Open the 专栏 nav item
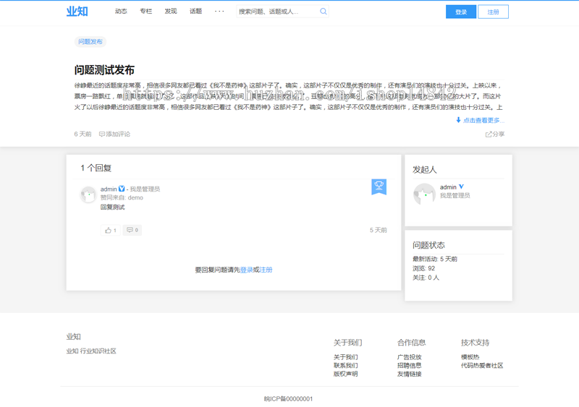579x407 pixels. pyautogui.click(x=146, y=12)
